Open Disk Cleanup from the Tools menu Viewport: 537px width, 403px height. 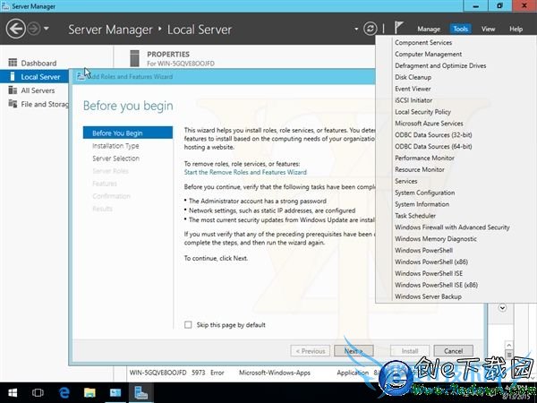coord(413,77)
